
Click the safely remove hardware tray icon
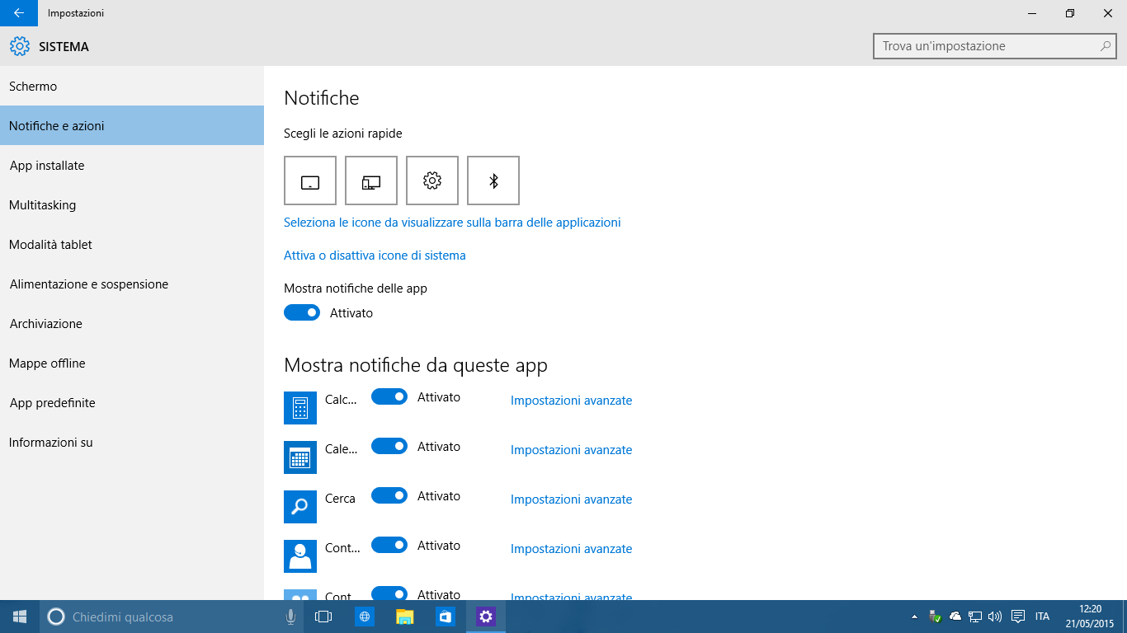tap(935, 617)
